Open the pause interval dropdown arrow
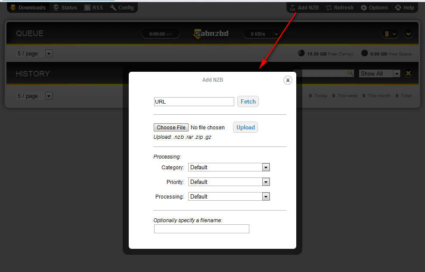Image resolution: width=425 pixels, height=272 pixels. 394,34
